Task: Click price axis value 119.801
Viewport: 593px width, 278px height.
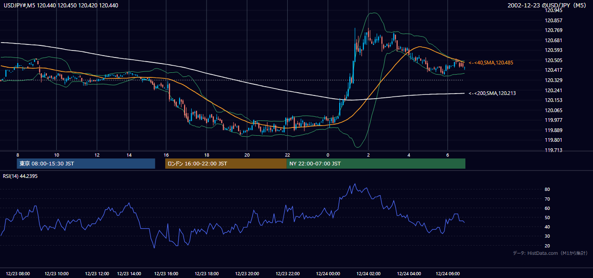Action: pyautogui.click(x=554, y=140)
